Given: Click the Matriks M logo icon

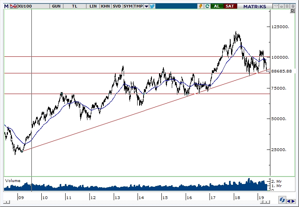Looking at the screenshot, I should [6, 6].
